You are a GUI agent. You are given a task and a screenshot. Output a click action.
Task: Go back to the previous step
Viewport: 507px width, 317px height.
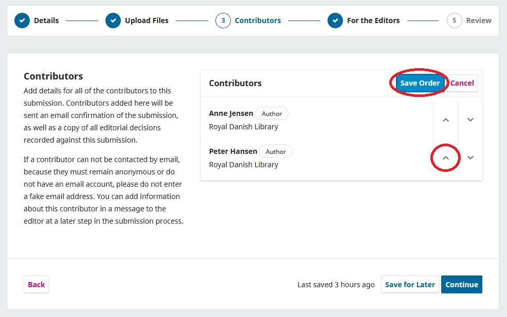point(36,284)
